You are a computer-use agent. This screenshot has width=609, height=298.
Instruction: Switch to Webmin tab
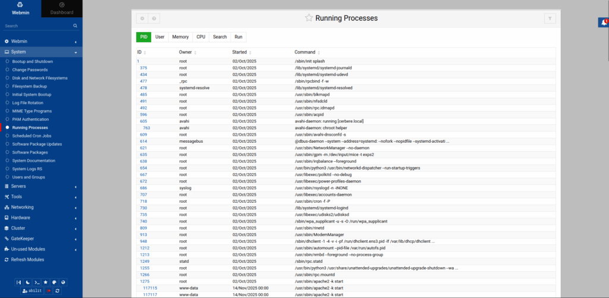(20, 8)
